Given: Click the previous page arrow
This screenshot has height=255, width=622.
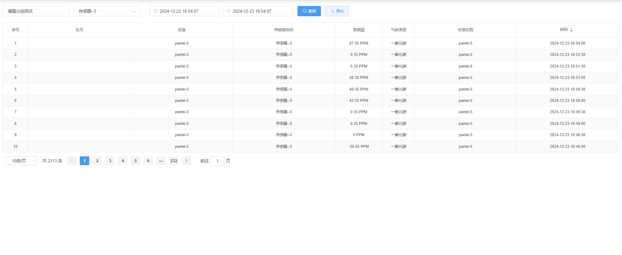Looking at the screenshot, I should pos(72,161).
